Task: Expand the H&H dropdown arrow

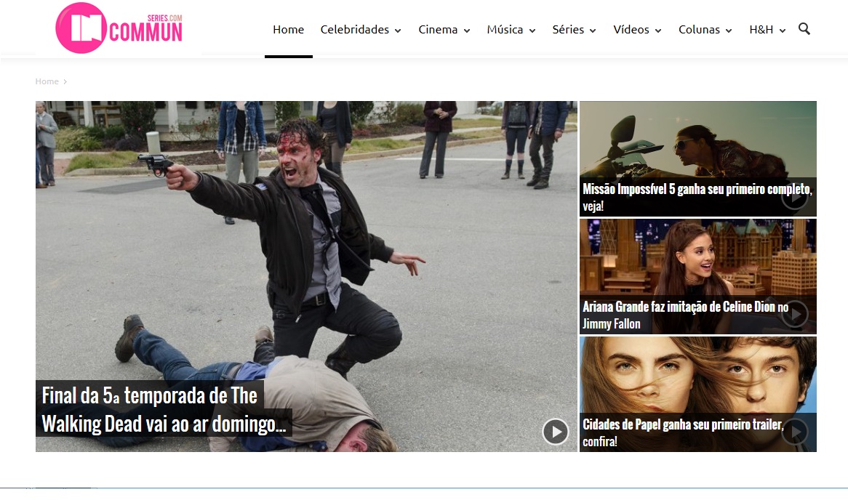Action: (782, 31)
